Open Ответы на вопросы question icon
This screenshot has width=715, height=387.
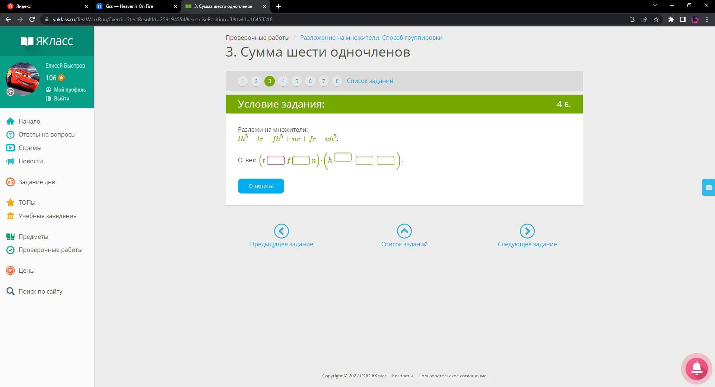10,135
